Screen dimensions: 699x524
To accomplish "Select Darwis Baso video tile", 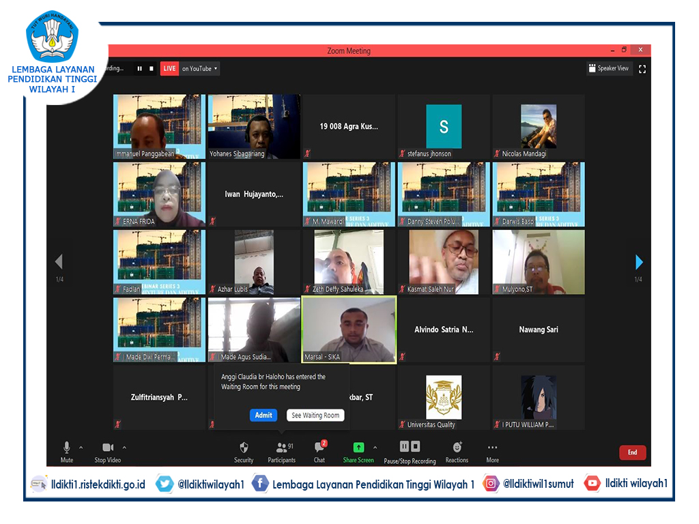I will tap(539, 194).
